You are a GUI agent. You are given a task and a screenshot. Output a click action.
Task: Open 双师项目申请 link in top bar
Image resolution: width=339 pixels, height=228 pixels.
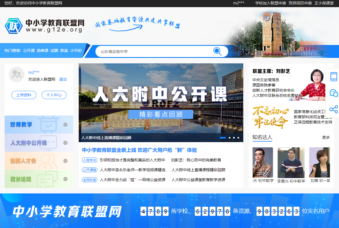[x=300, y=3]
